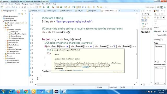Click the Back navigation arrow in toolbar
The height and width of the screenshot is (94, 167).
click(x=101, y=7)
